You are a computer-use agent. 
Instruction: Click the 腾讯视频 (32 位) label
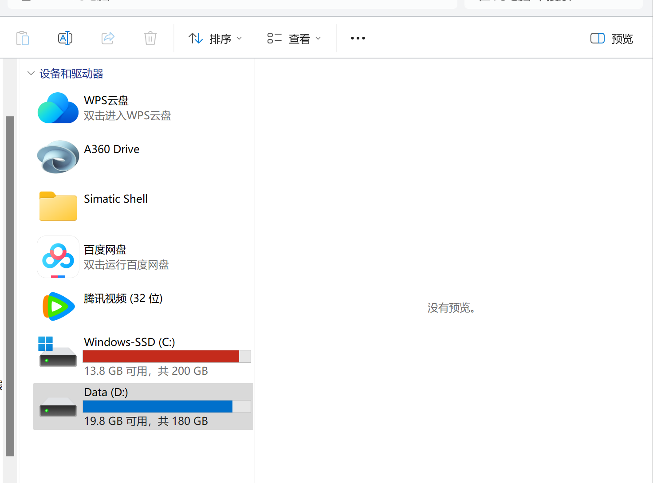coord(123,298)
